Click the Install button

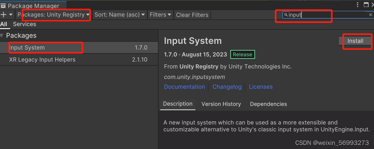point(355,41)
